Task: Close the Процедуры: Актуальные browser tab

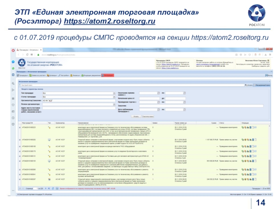Action: tap(41, 50)
